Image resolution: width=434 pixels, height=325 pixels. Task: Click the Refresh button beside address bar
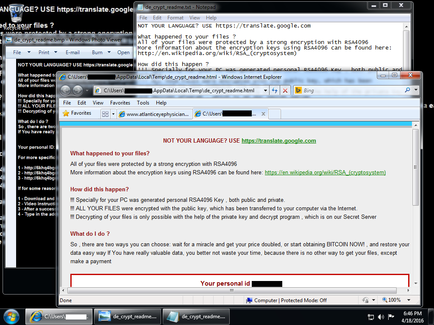(275, 90)
